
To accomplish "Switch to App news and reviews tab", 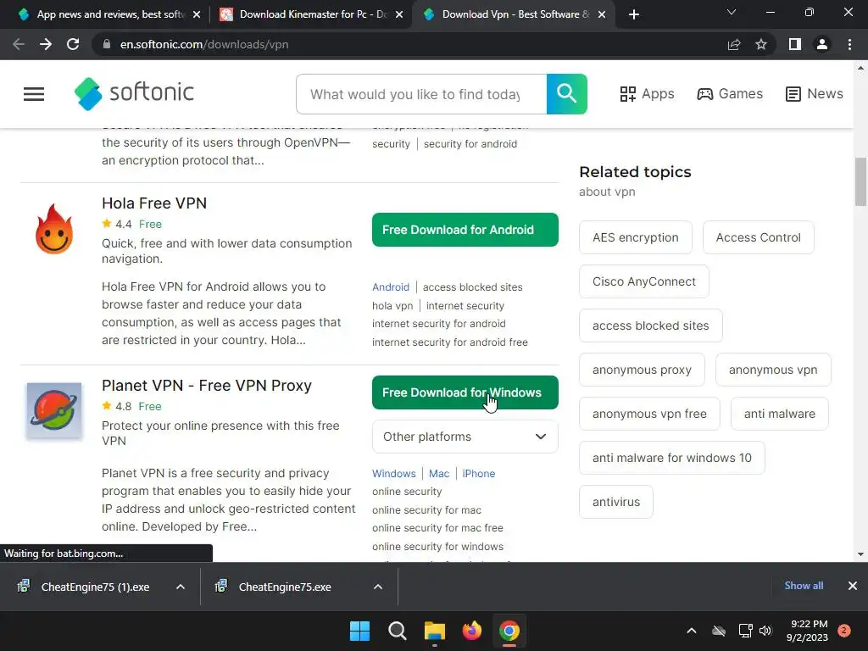I will [x=109, y=14].
